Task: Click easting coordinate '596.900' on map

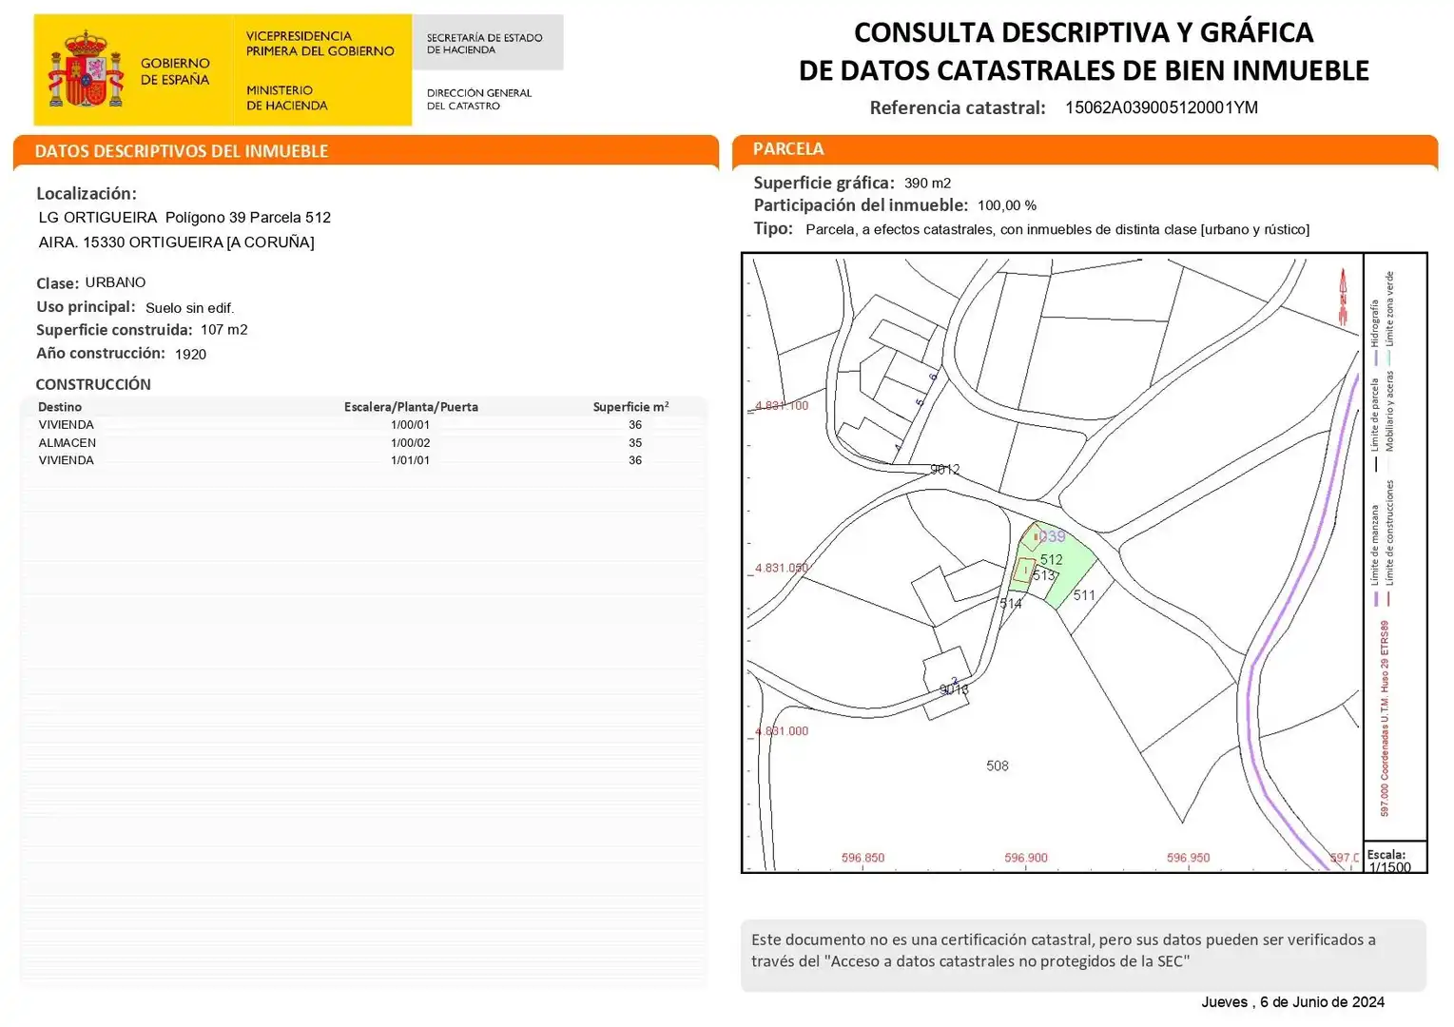Action: [x=1026, y=858]
